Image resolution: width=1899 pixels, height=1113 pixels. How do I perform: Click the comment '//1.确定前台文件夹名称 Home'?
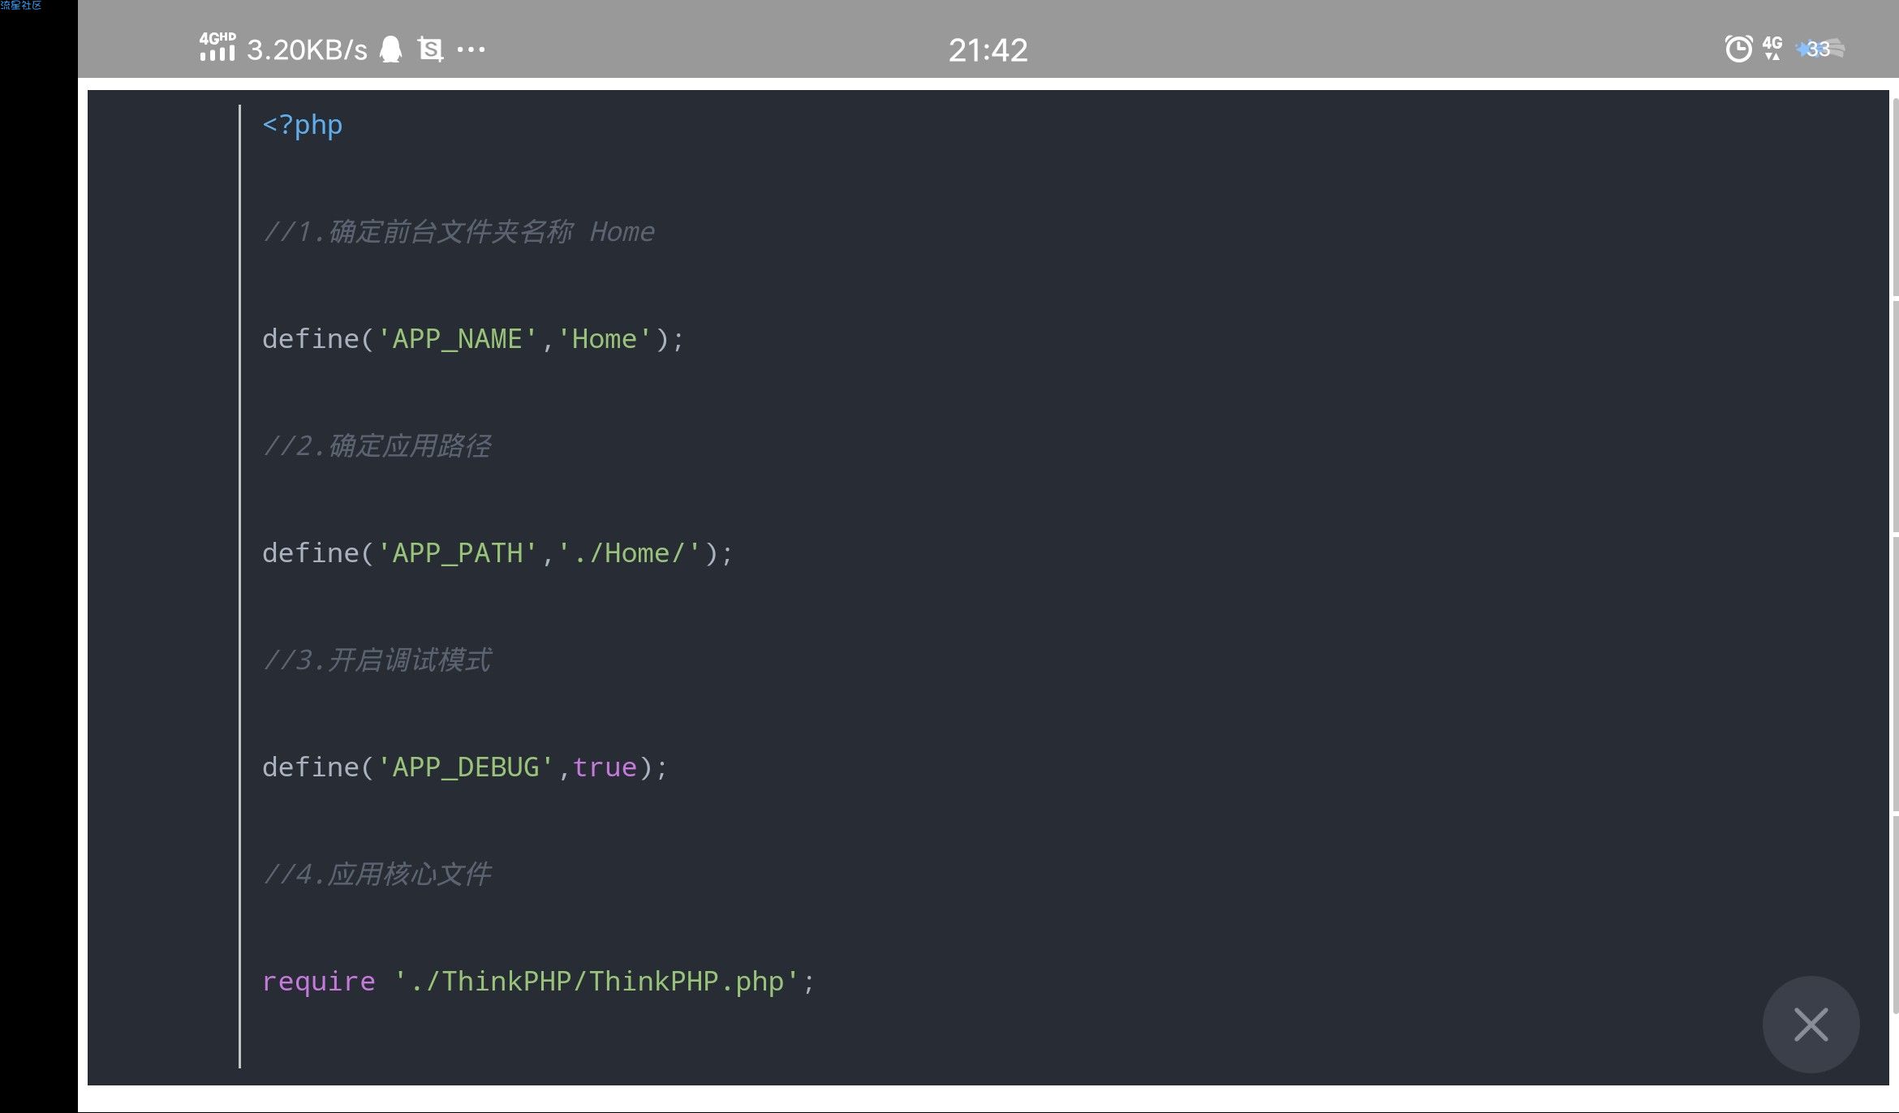459,232
